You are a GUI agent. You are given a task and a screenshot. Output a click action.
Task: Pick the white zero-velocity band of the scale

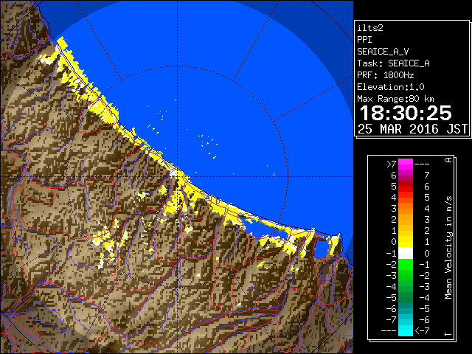(x=406, y=253)
